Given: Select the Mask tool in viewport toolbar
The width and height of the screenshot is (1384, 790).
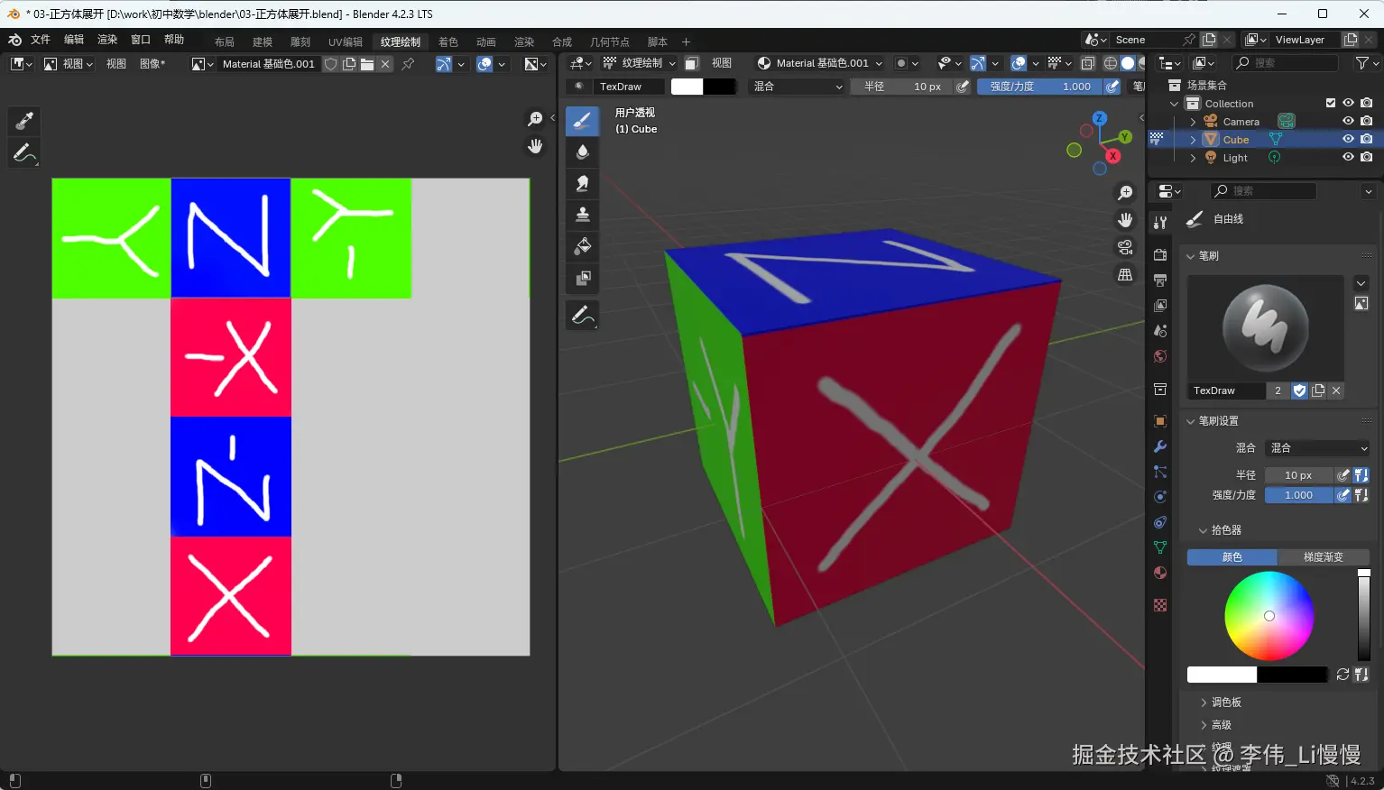Looking at the screenshot, I should tap(583, 278).
